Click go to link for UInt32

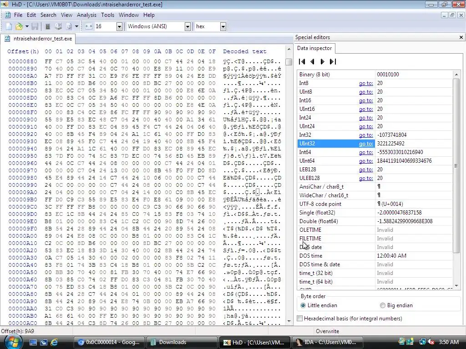click(x=366, y=144)
